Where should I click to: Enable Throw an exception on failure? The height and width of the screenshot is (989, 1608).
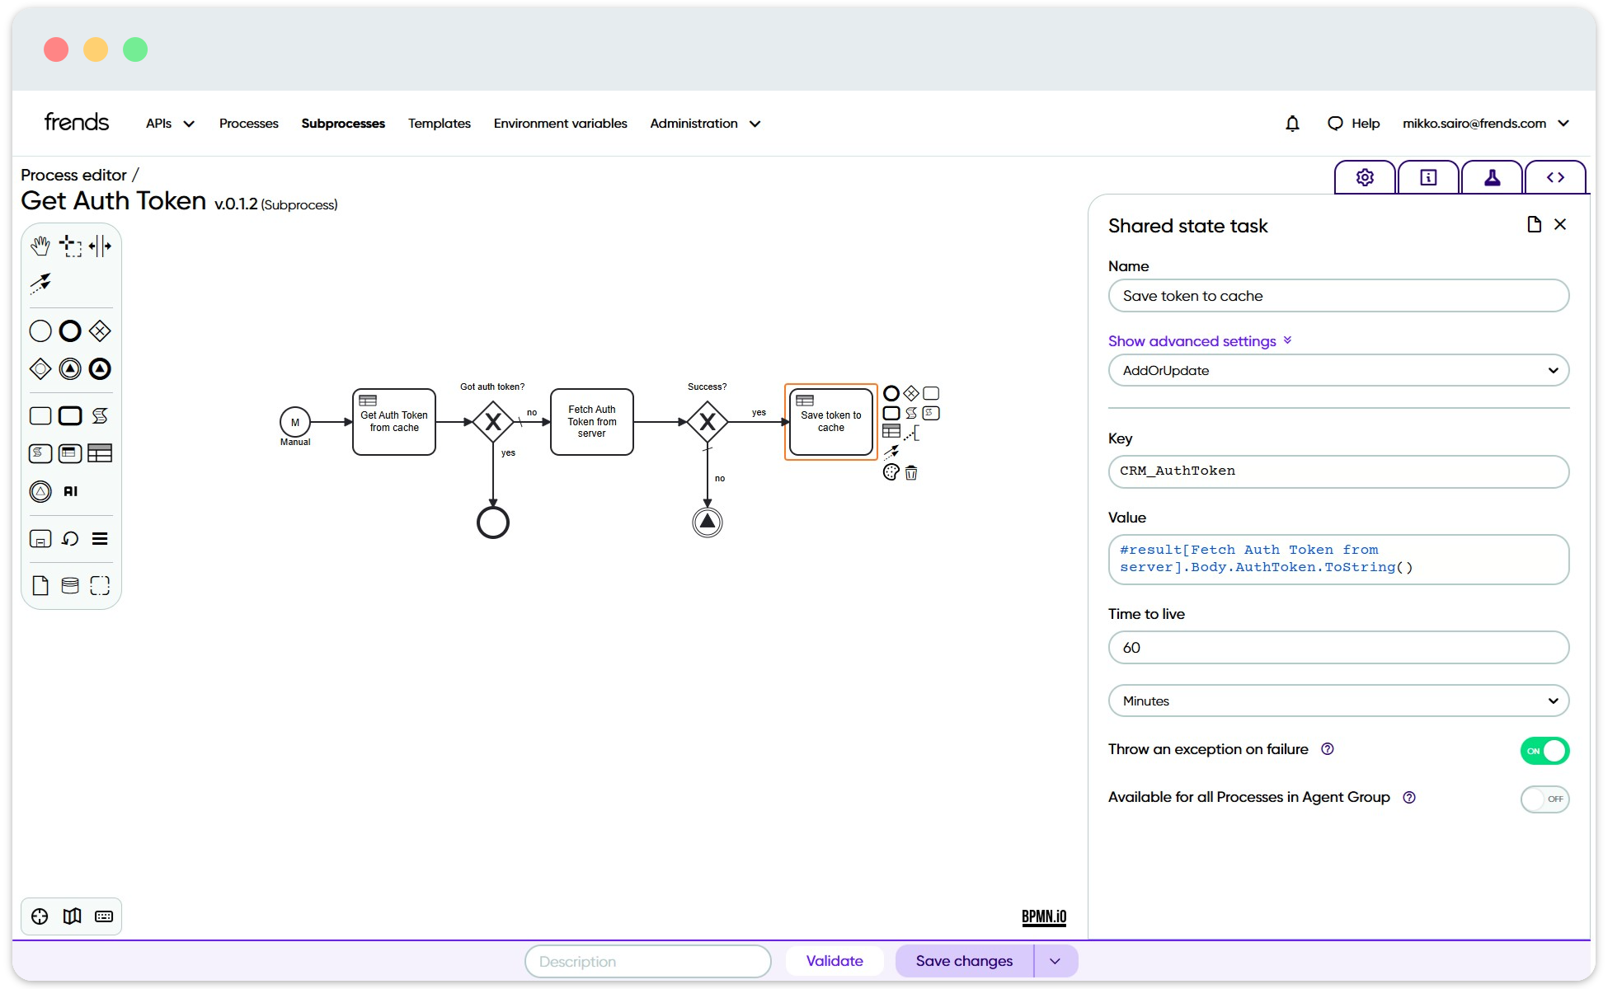point(1545,750)
